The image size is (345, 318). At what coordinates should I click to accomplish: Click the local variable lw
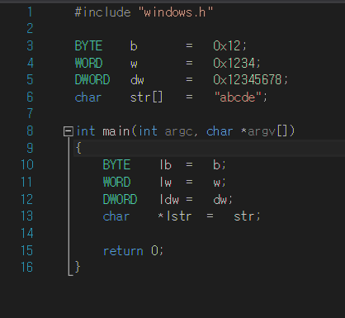[x=166, y=183]
